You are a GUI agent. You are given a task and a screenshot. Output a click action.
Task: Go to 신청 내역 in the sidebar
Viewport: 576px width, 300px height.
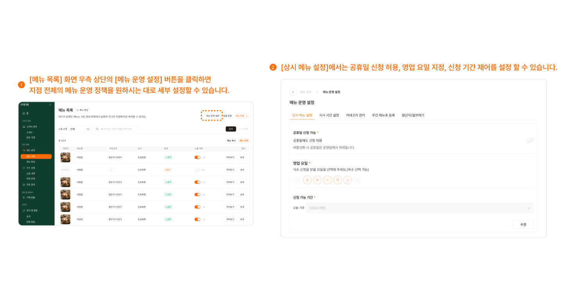point(31,173)
